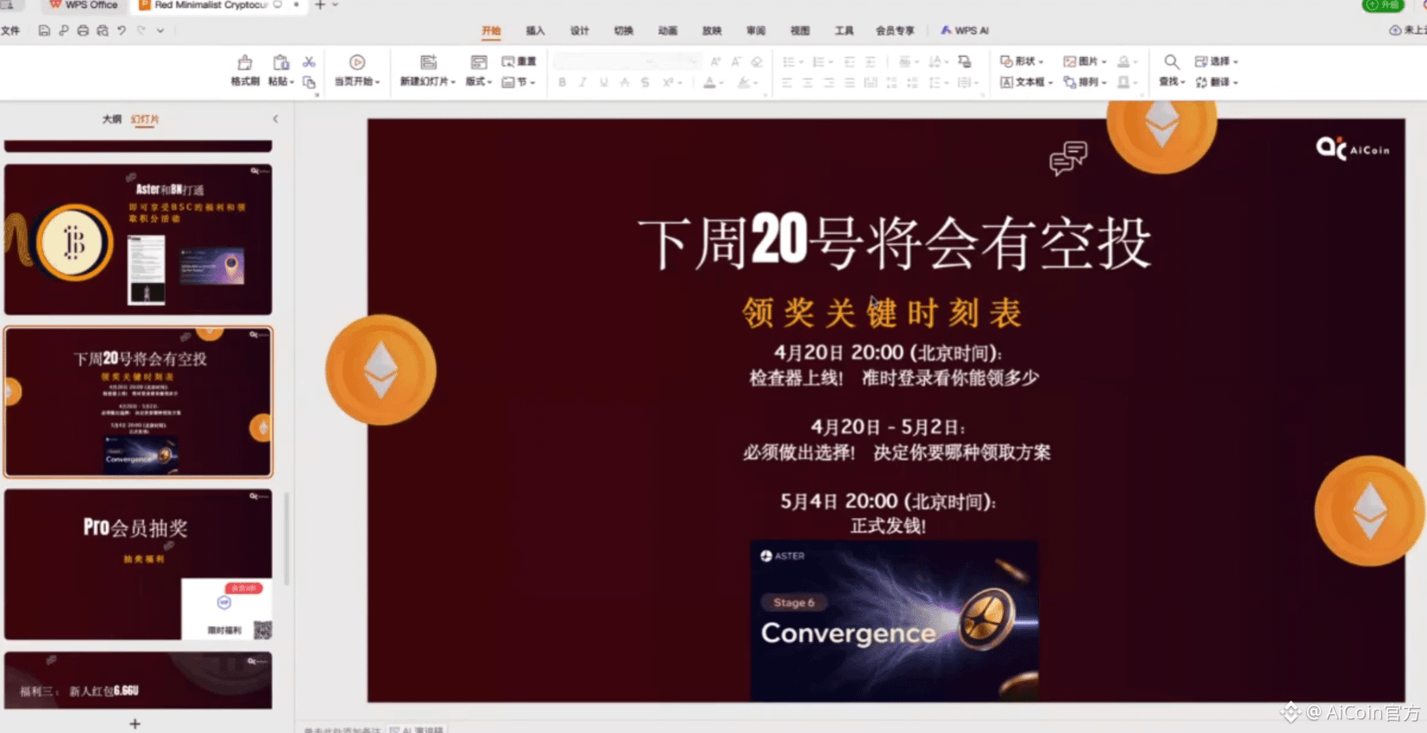Open the WPS Office home tab
Screen dimensions: 1427x733
(84, 5)
